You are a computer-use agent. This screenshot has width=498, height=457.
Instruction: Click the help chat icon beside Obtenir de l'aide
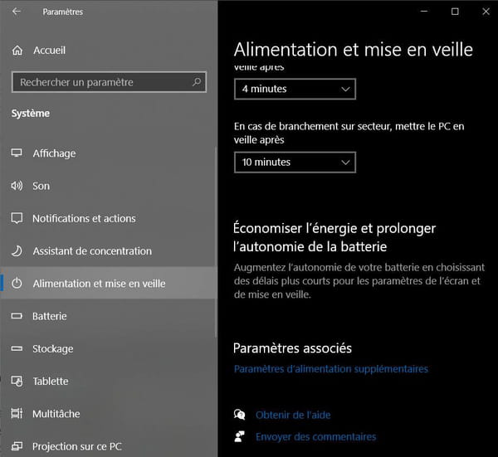240,415
